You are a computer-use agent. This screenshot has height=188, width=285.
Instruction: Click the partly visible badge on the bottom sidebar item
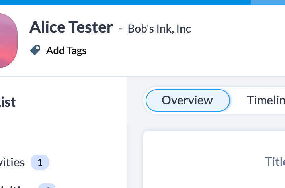47,186
